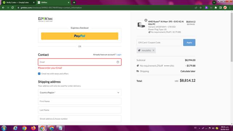This screenshot has height=131, width=233.
Task: Switch to the GMKtec tab
Action: pos(54,3)
